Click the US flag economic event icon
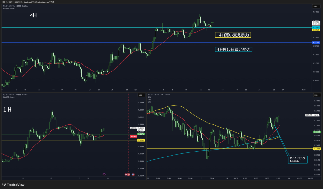This screenshot has height=189, width=323. [133, 174]
